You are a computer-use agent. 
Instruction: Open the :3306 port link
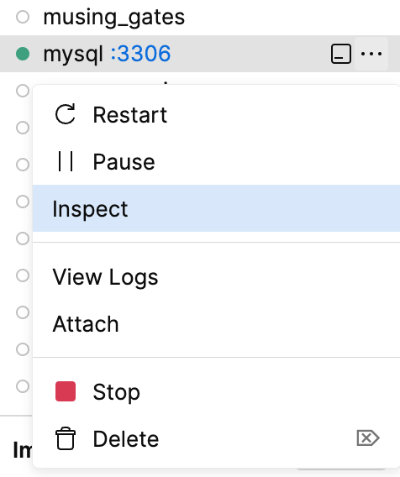tap(140, 54)
